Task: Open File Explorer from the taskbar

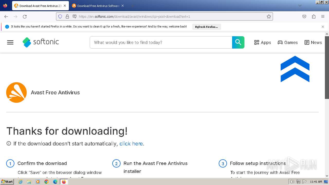Action: [x=29, y=182]
